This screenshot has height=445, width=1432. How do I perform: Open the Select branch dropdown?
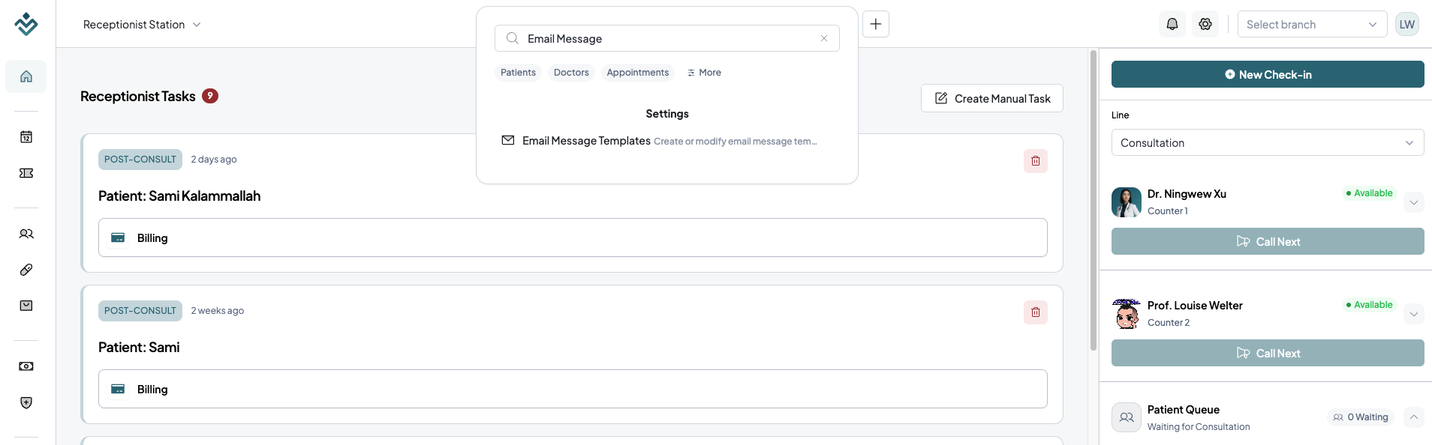click(1313, 24)
